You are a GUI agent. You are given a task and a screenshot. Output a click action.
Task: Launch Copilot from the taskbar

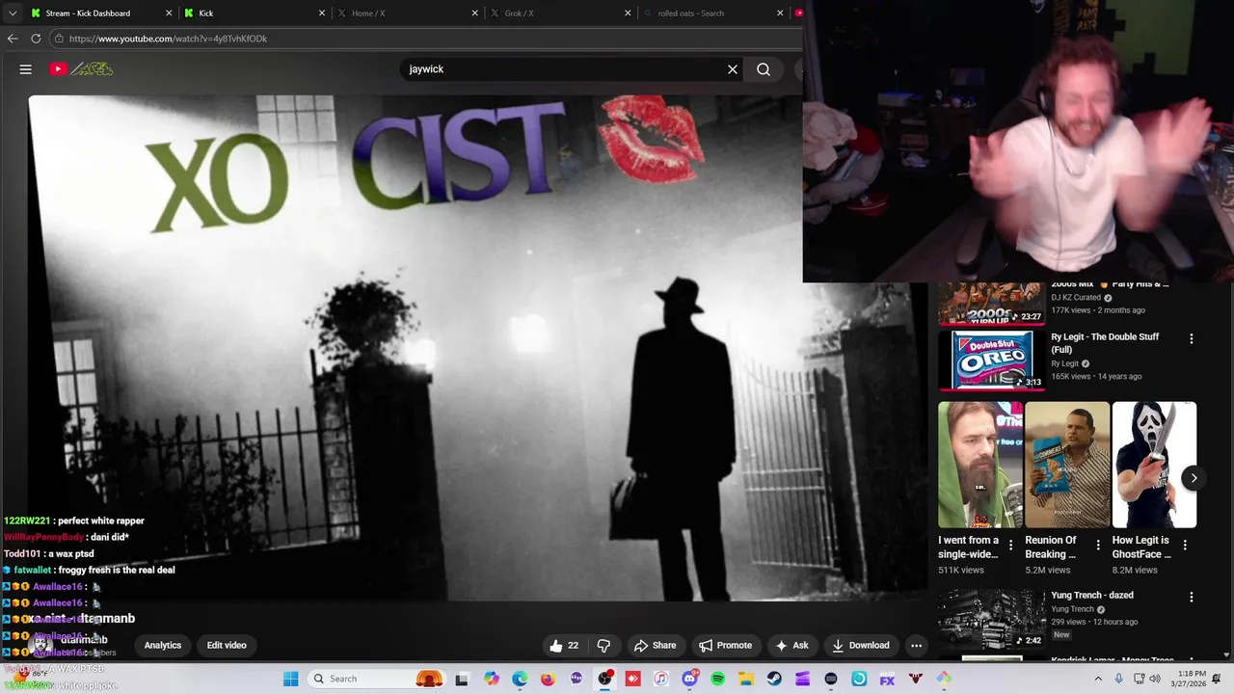[492, 679]
